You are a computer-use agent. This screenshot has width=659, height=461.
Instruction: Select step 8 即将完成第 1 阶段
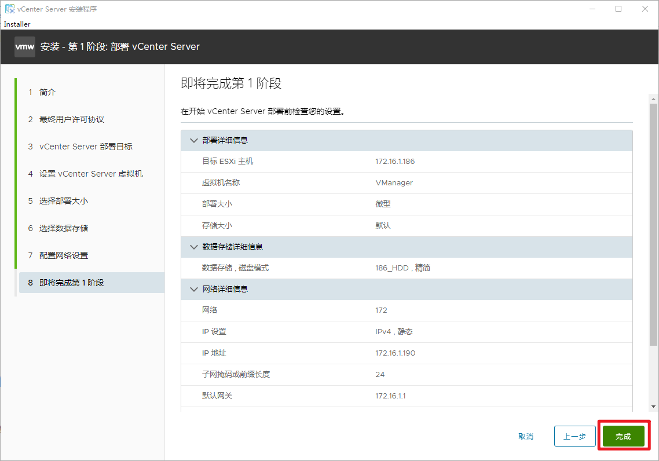pos(71,283)
